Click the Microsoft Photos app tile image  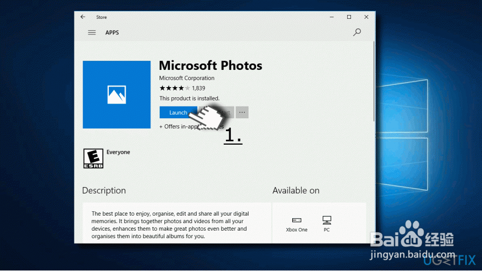click(116, 95)
